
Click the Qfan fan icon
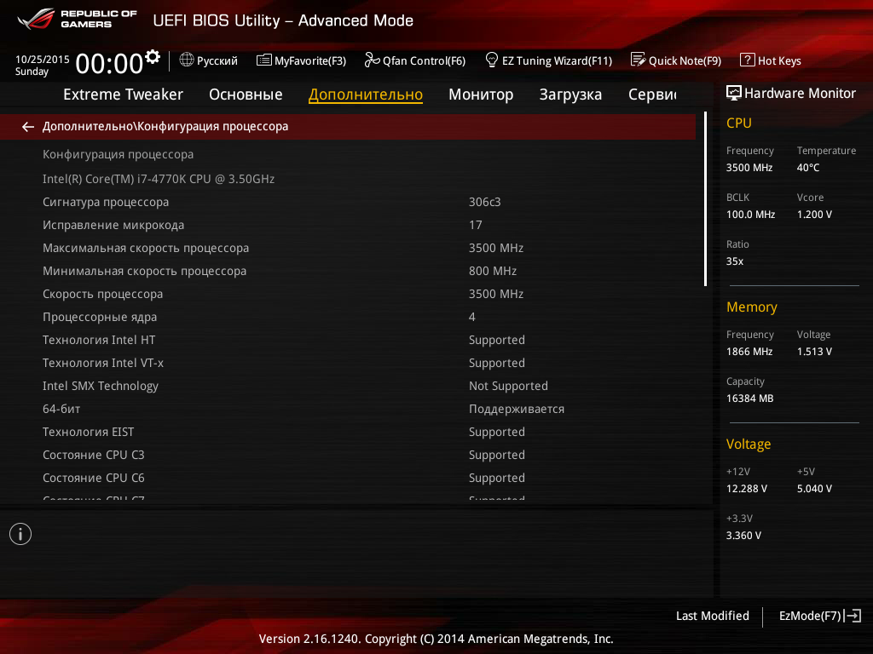coord(372,60)
